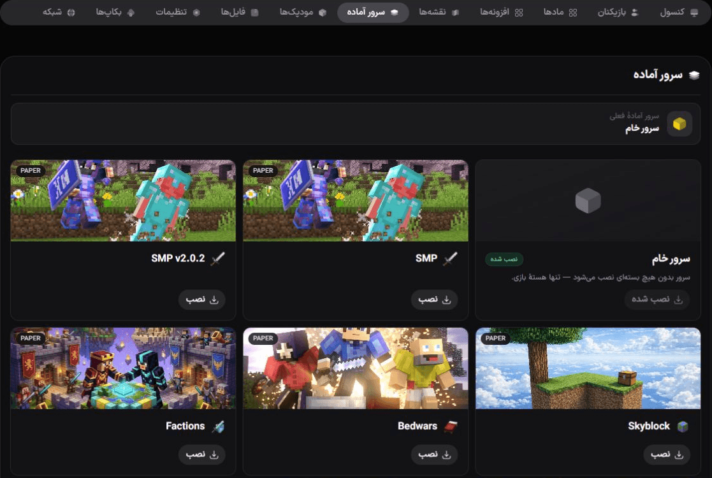Switch to the بازیکنان (Players) tab
Image resolution: width=712 pixels, height=478 pixels.
618,12
